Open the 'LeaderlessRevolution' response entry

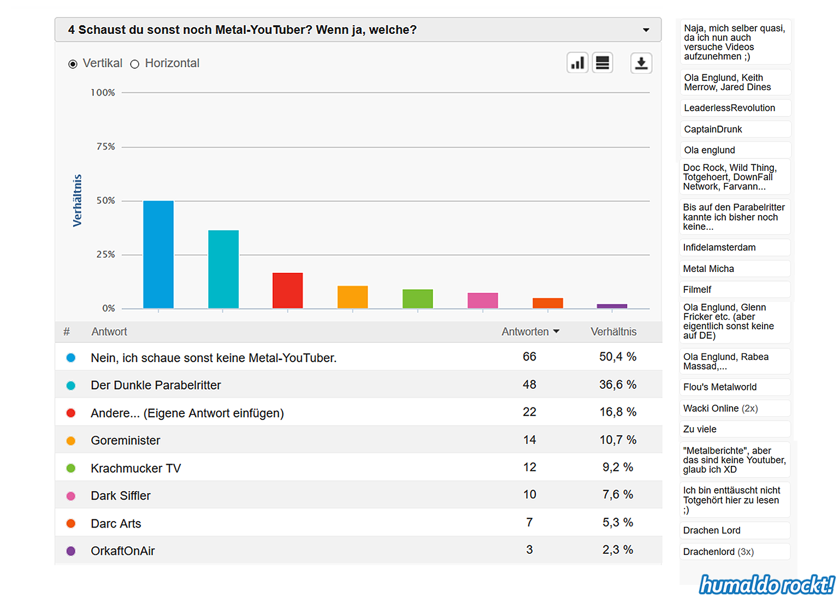pyautogui.click(x=729, y=108)
